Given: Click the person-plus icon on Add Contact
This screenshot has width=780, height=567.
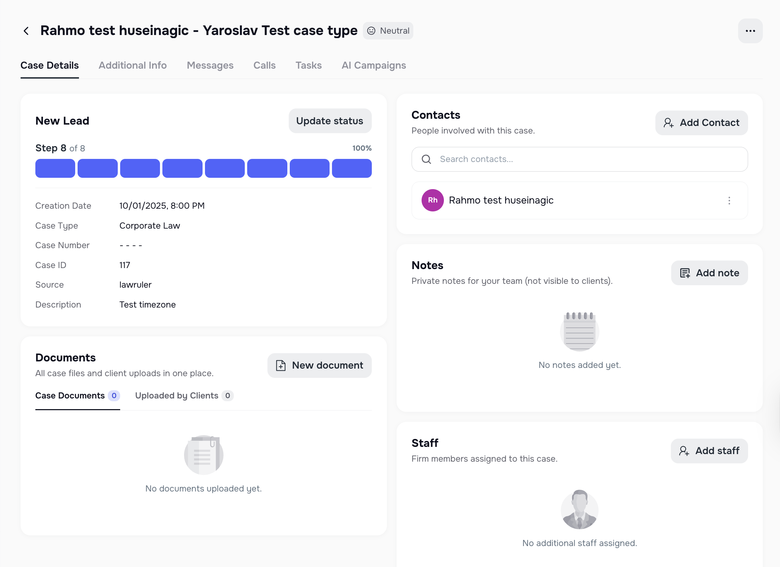Looking at the screenshot, I should [x=668, y=123].
